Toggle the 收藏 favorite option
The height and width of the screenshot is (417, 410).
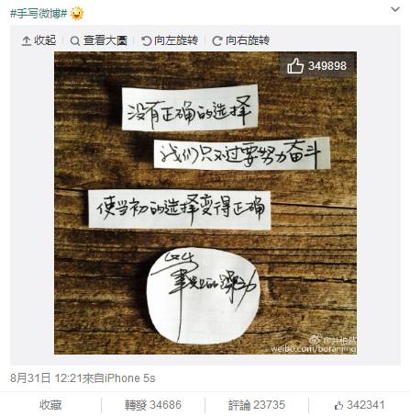[x=50, y=405]
